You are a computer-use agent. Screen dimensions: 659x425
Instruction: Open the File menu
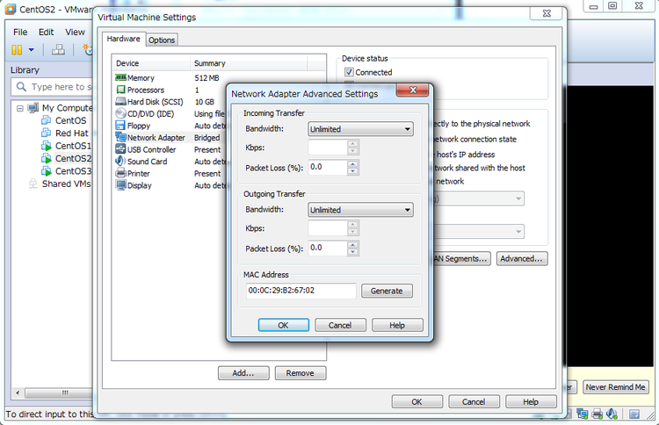[x=20, y=32]
